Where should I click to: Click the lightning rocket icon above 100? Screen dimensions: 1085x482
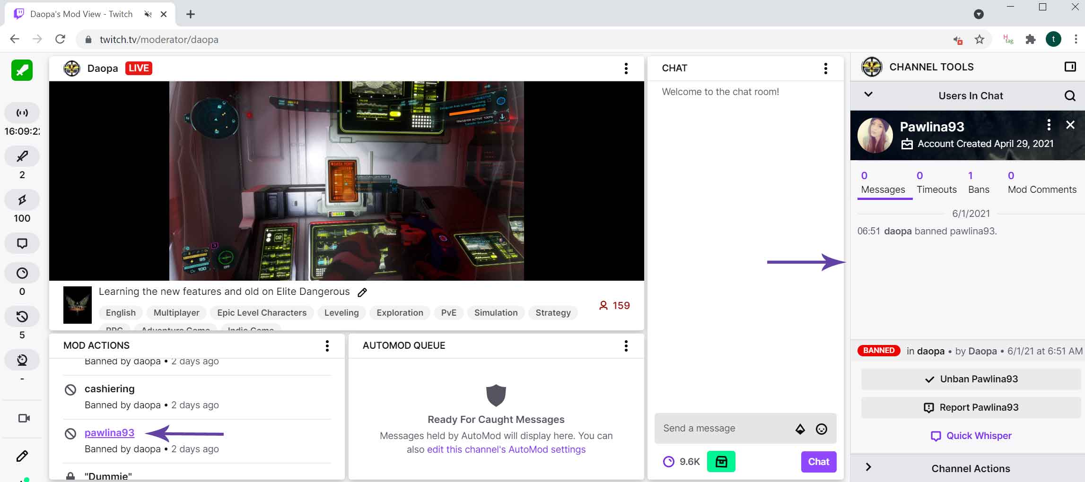22,199
